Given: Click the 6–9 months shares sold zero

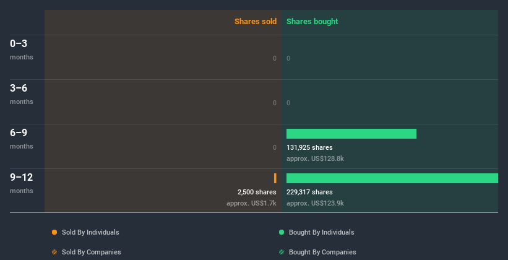Looking at the screenshot, I should [275, 147].
